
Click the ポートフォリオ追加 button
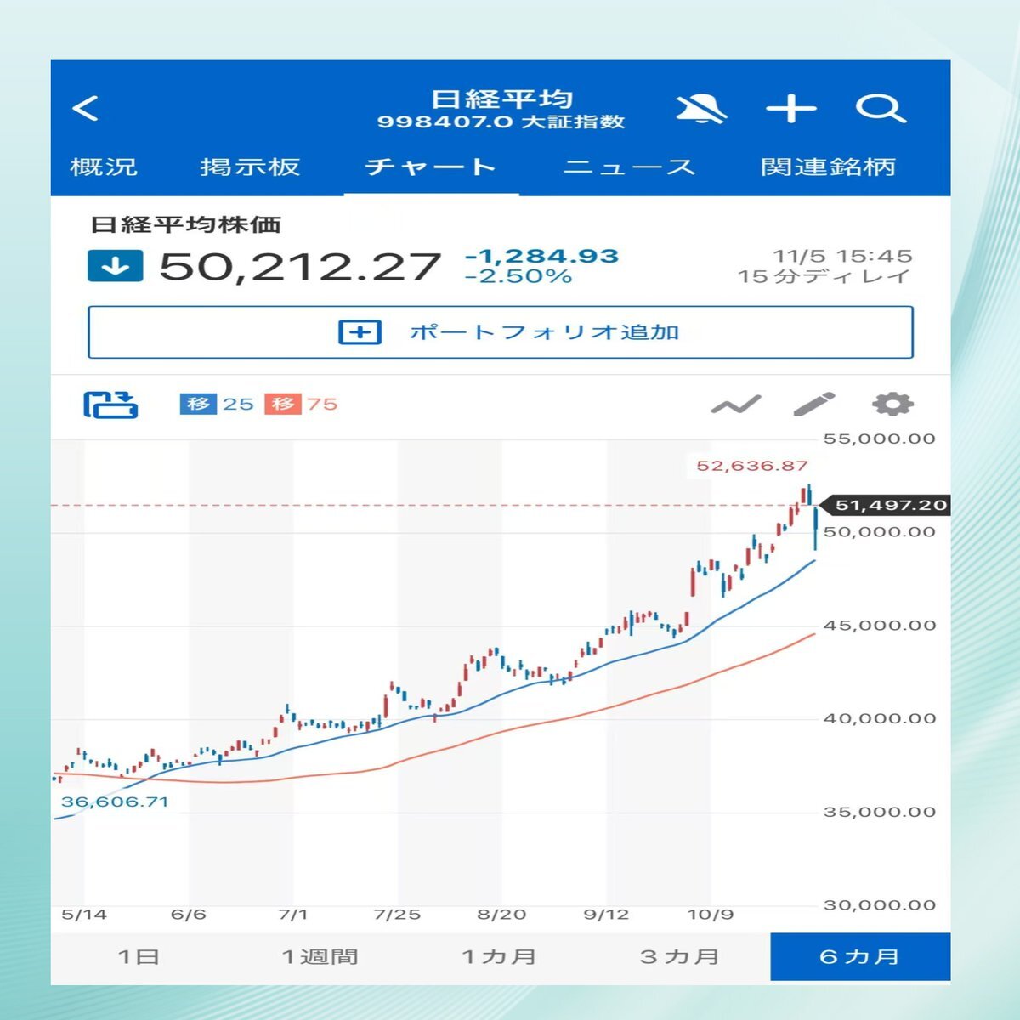click(x=501, y=332)
